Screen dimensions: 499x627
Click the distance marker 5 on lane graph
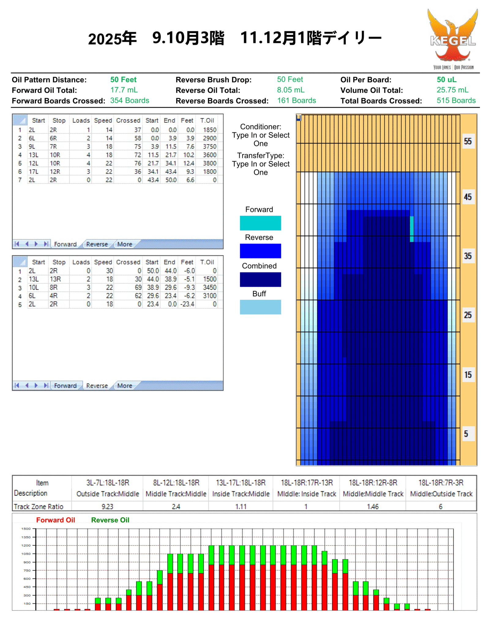[468, 434]
